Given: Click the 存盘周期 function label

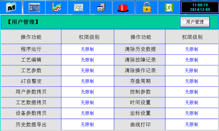Looking at the screenshot, I should 140,81.
